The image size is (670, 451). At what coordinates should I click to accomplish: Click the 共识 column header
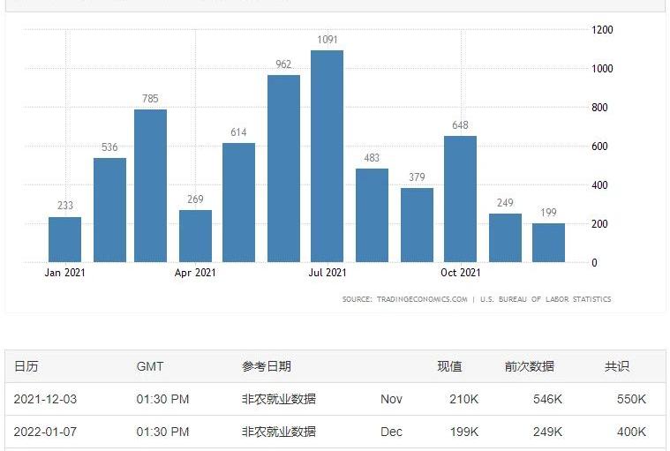click(x=616, y=366)
